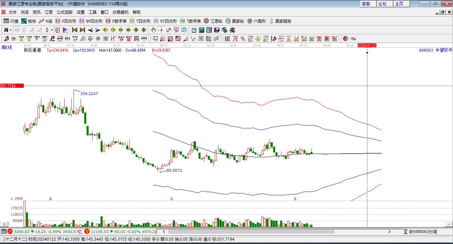Click the yin-yang taiji icon

pyautogui.click(x=346, y=39)
